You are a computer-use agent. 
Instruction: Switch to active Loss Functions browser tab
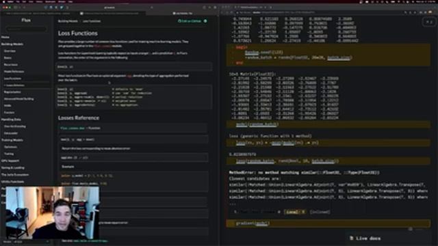coord(183,13)
